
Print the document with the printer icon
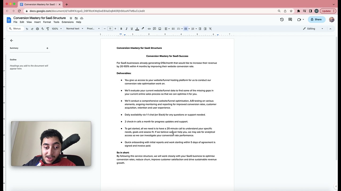[x=37, y=29]
